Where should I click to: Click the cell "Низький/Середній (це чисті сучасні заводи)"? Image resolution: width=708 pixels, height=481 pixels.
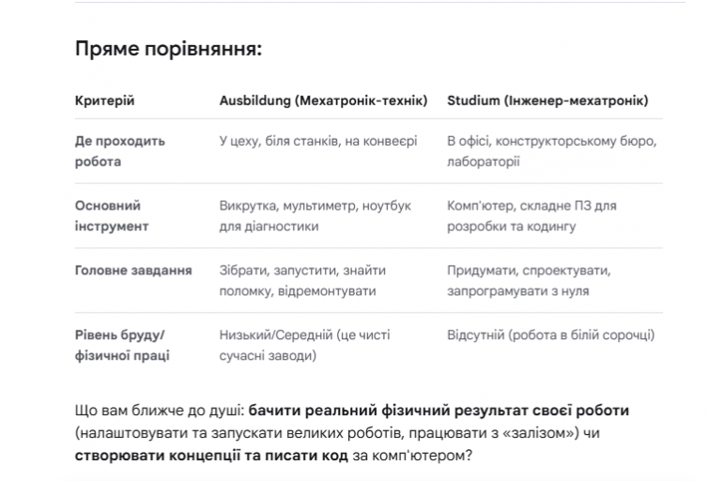click(305, 345)
